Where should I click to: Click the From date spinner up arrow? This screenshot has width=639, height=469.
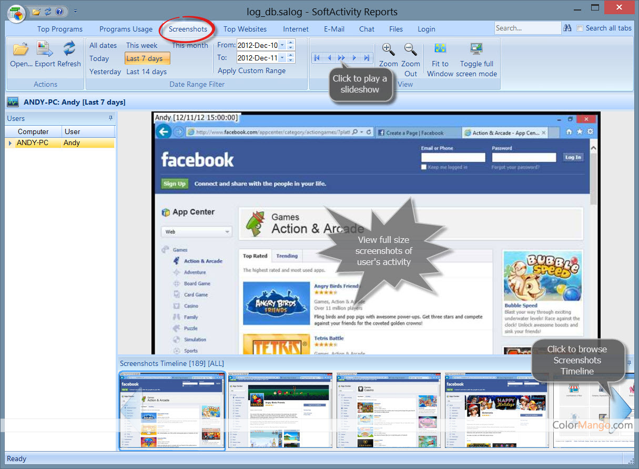tap(291, 43)
